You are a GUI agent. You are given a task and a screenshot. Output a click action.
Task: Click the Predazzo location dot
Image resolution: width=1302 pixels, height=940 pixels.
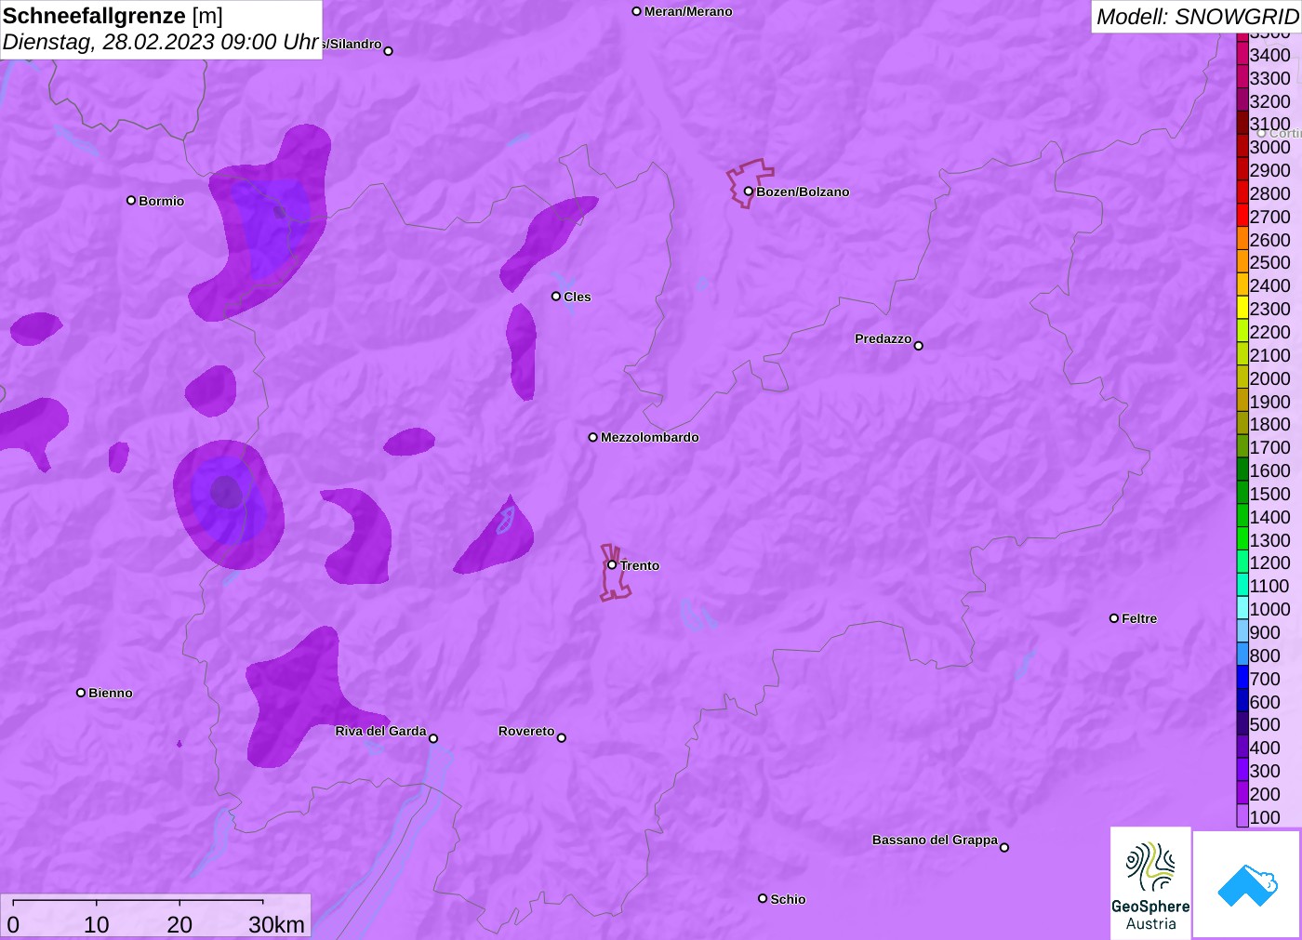pos(919,346)
